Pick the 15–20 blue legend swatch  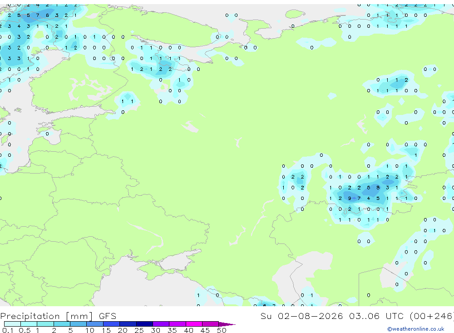pyautogui.click(x=112, y=324)
